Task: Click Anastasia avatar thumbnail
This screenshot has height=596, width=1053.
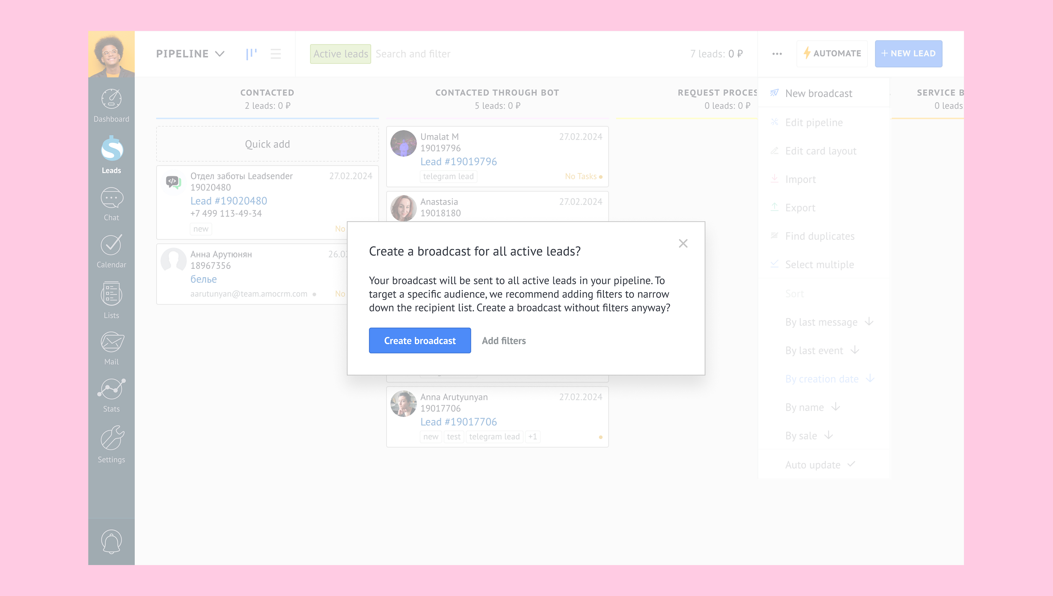Action: [x=403, y=208]
